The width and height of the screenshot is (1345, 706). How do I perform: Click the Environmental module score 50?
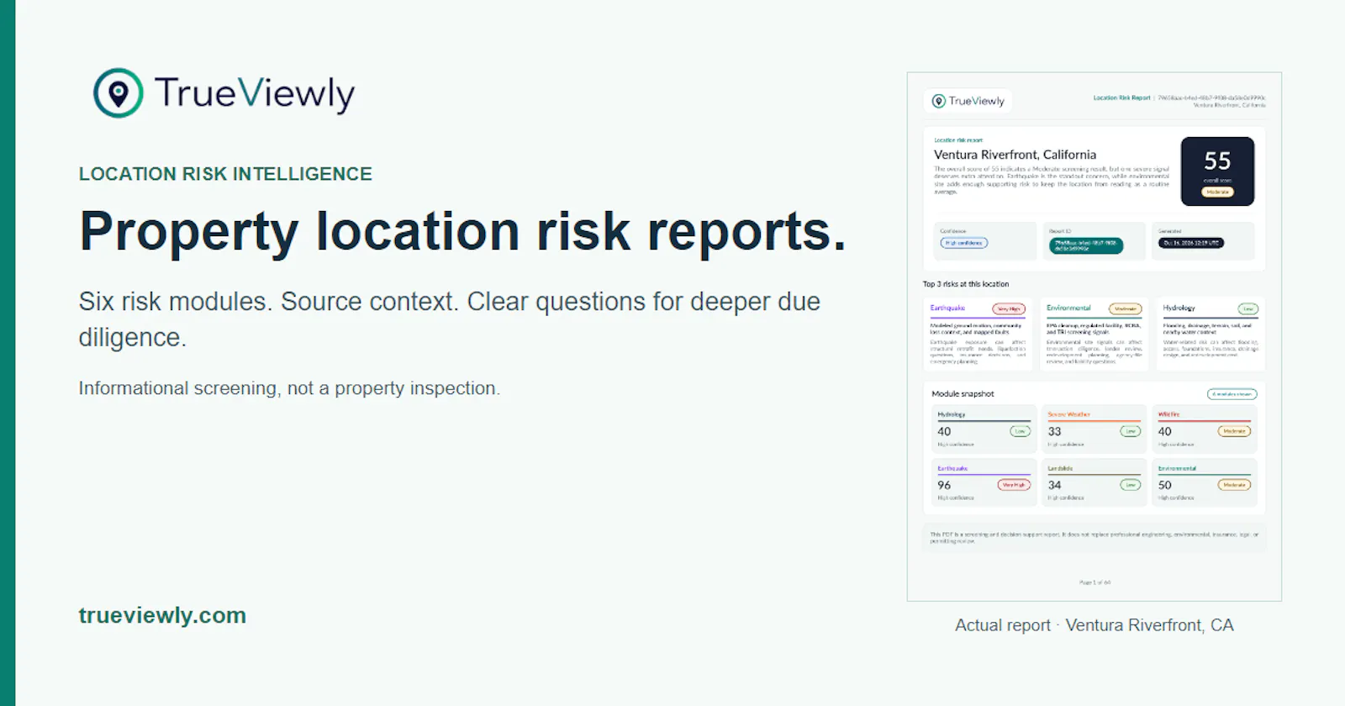(x=1164, y=485)
